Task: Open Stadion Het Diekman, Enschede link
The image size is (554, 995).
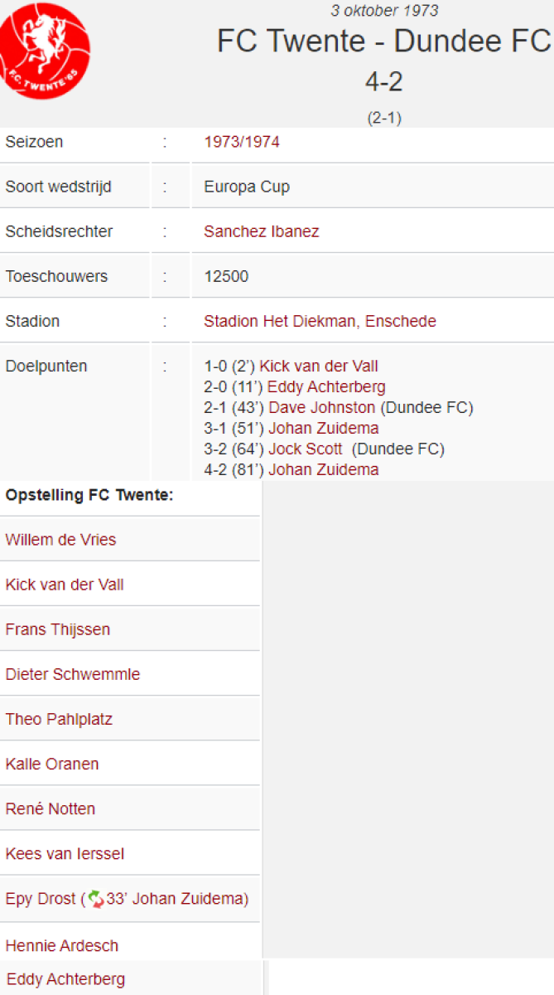Action: click(x=320, y=321)
